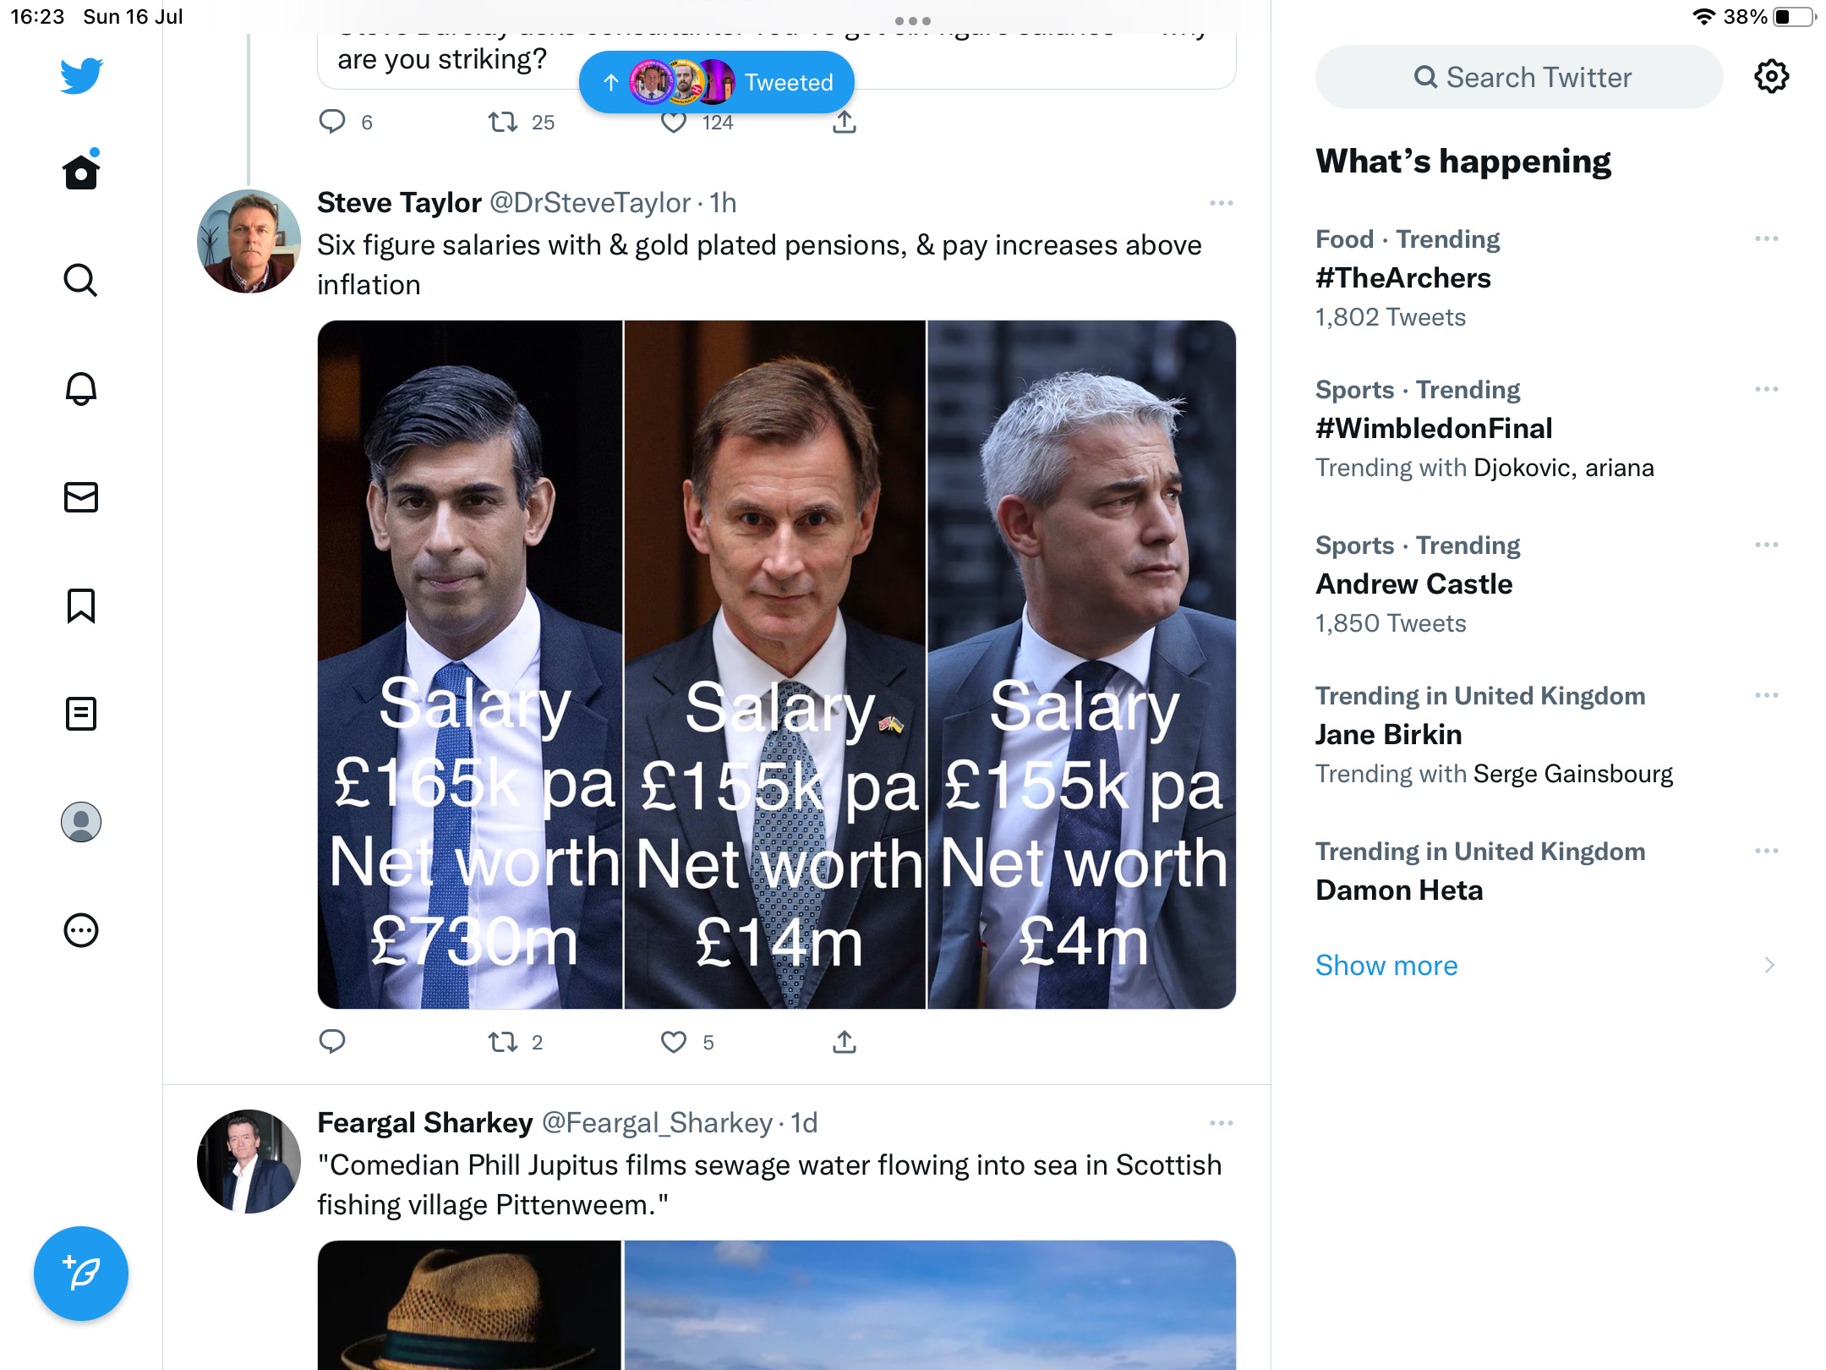1826x1370 pixels.
Task: Open Lists icon in sidebar
Action: tap(81, 714)
